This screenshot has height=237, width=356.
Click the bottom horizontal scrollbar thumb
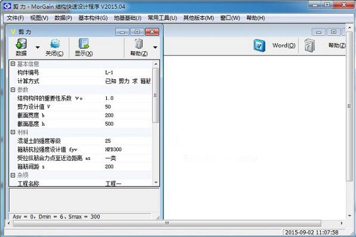167,223
